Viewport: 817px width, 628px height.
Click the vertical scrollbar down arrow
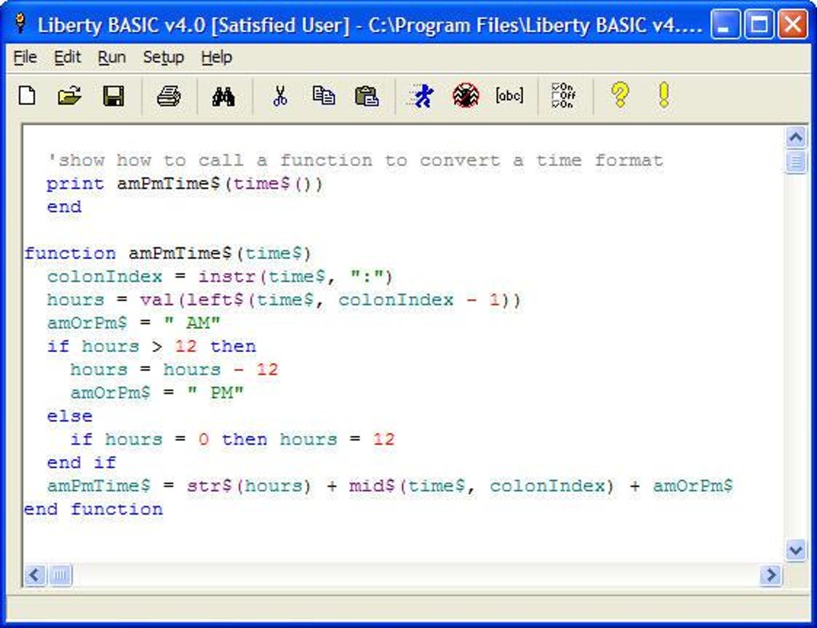pos(795,550)
